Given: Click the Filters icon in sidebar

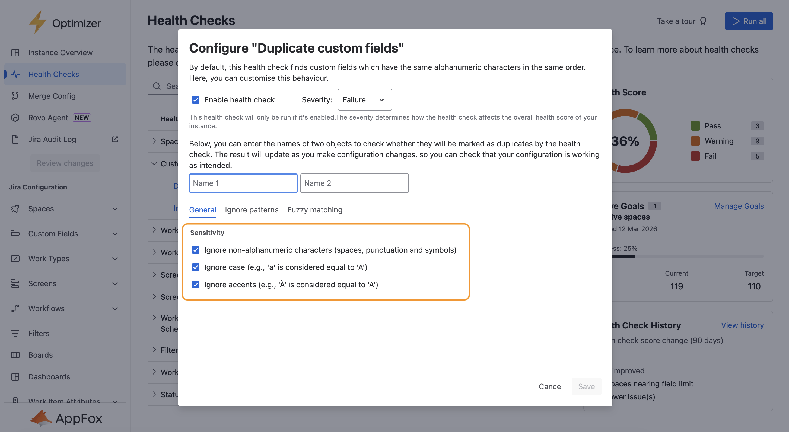Looking at the screenshot, I should (x=15, y=333).
